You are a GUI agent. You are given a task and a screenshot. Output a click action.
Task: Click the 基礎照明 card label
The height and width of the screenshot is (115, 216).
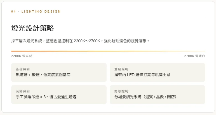[23, 69]
